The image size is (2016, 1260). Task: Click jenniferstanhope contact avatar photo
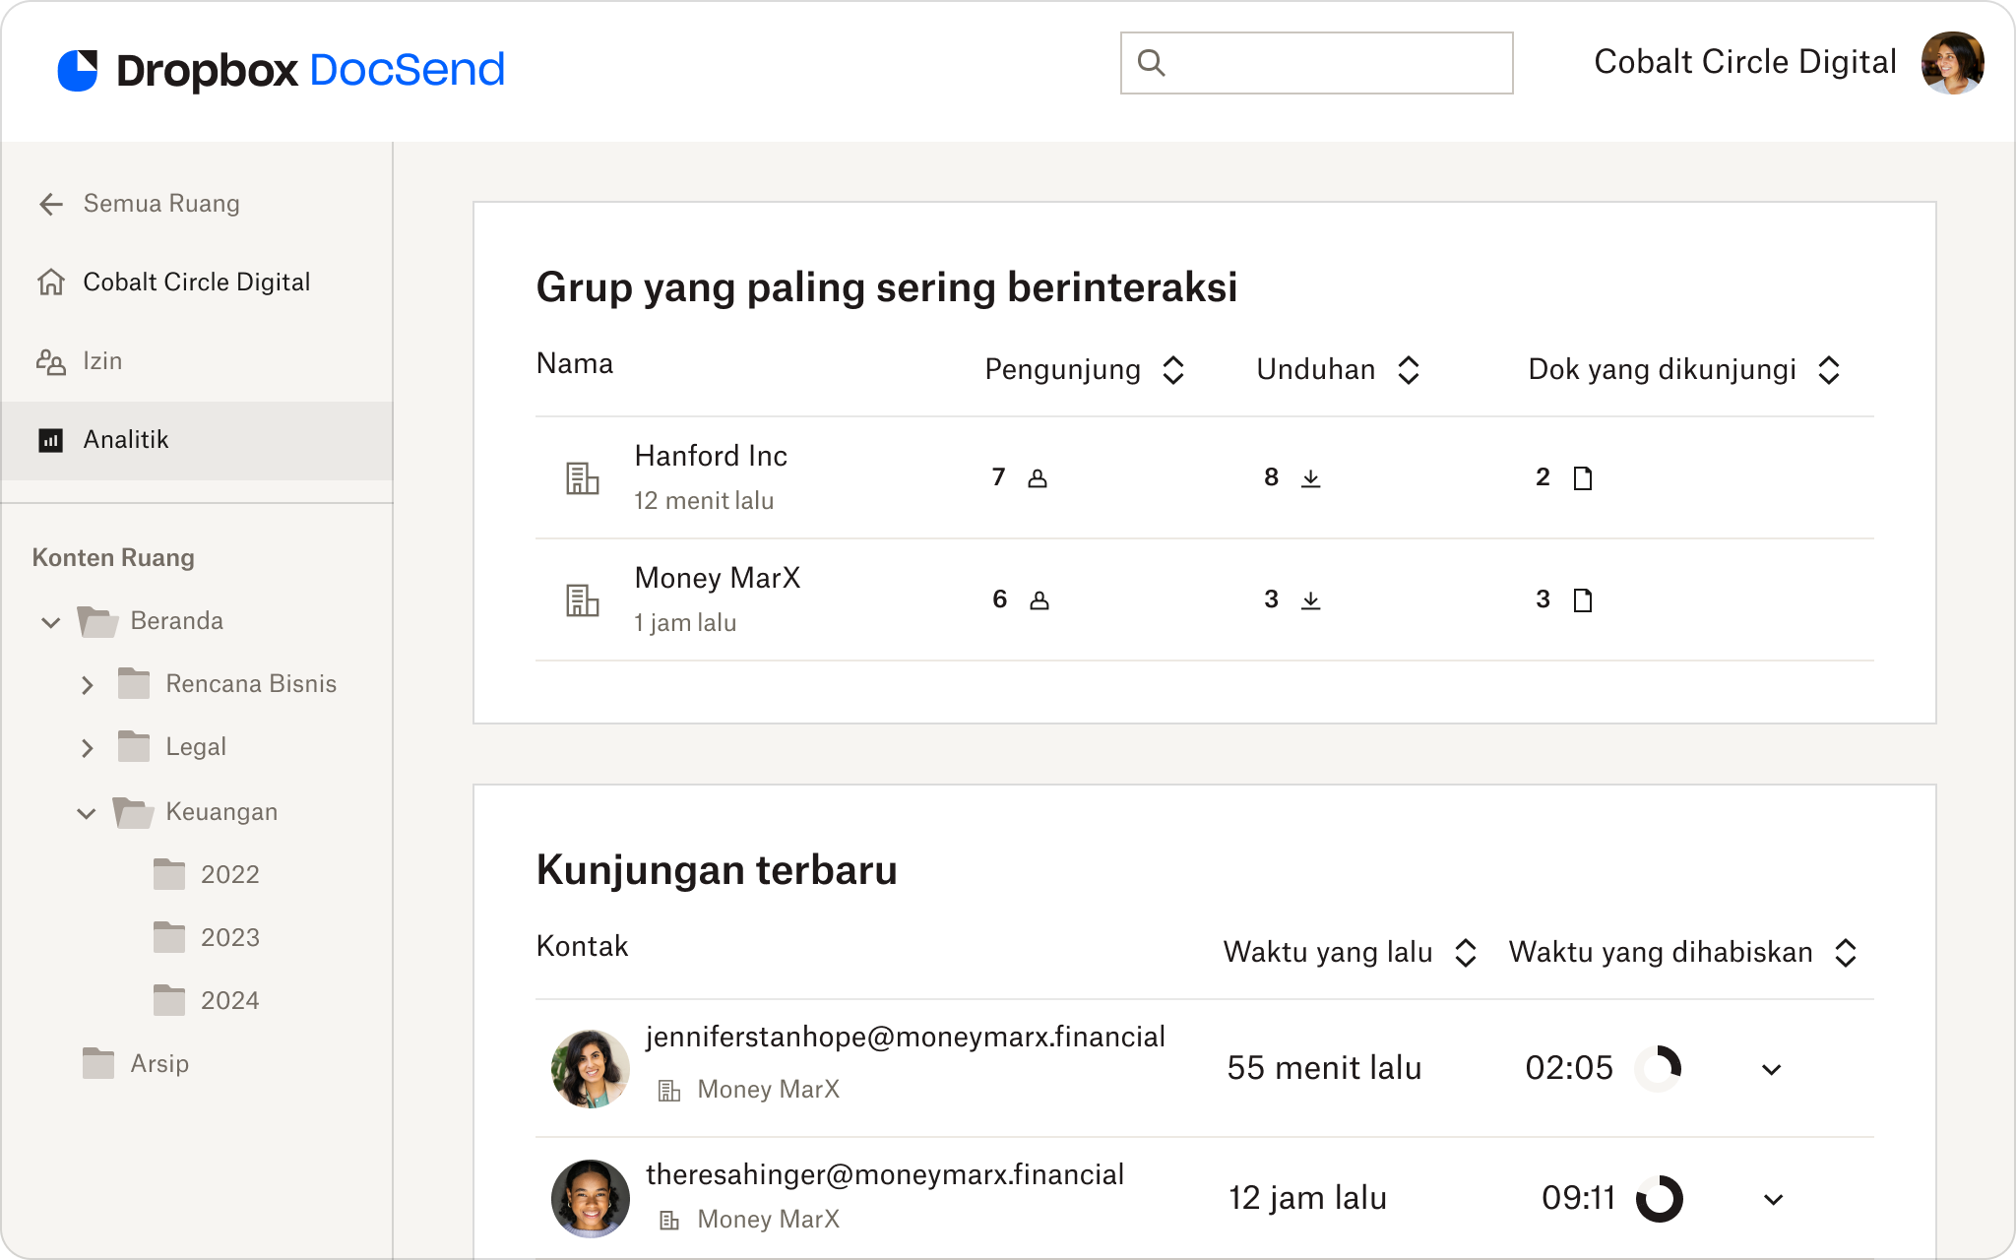591,1069
